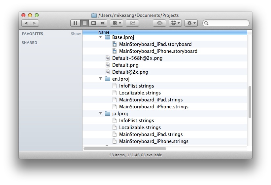Image resolution: width=271 pixels, height=185 pixels.
Task: Click the status bar item count
Action: click(135, 155)
